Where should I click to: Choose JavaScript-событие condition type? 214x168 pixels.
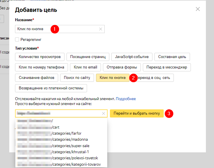(x=132, y=57)
